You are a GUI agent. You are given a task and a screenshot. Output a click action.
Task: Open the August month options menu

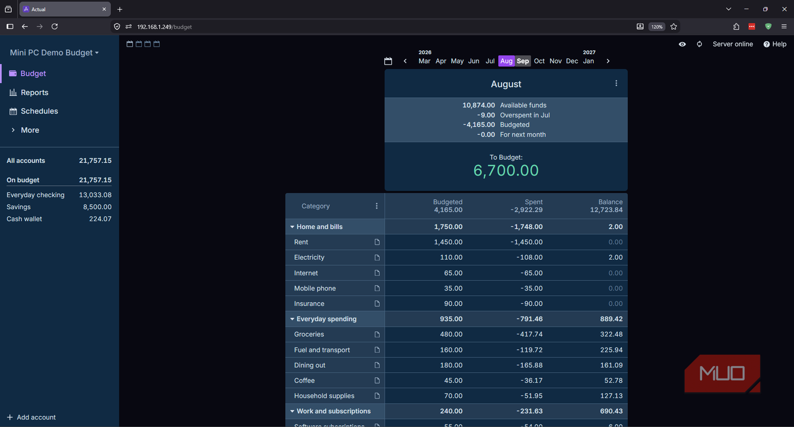(616, 84)
